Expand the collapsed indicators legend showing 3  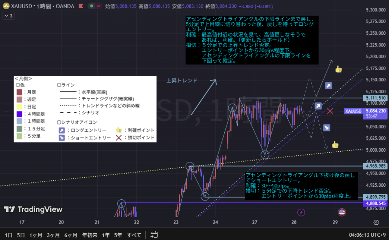8,16
